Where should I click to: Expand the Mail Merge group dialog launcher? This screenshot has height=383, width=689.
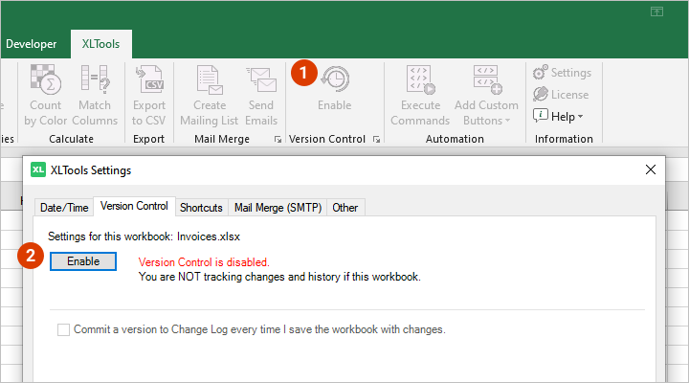coord(278,140)
